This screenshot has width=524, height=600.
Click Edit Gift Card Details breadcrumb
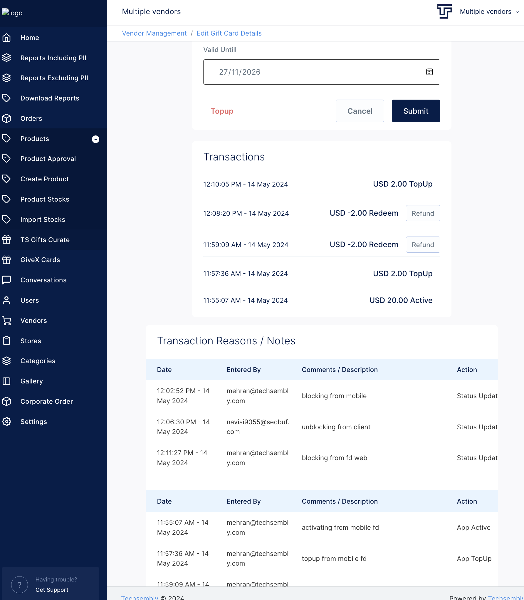coord(229,33)
